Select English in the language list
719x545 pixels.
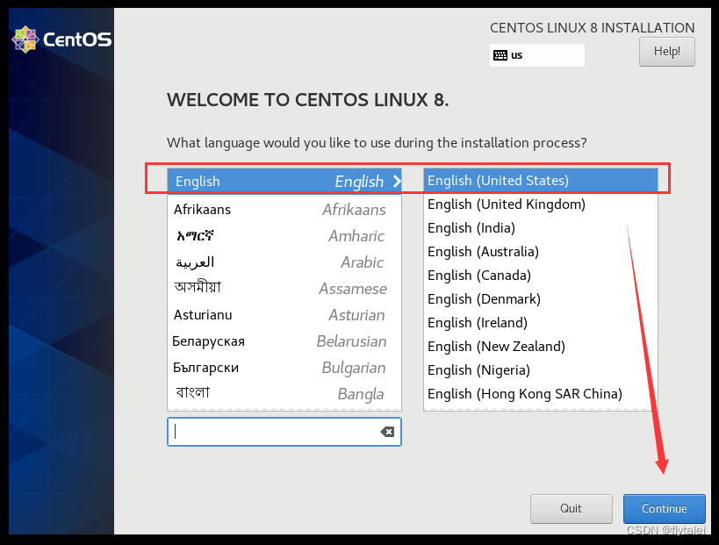[x=284, y=182]
